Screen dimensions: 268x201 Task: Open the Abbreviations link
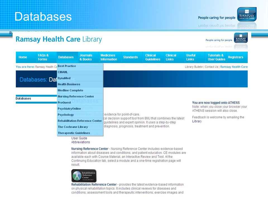[x=80, y=142]
